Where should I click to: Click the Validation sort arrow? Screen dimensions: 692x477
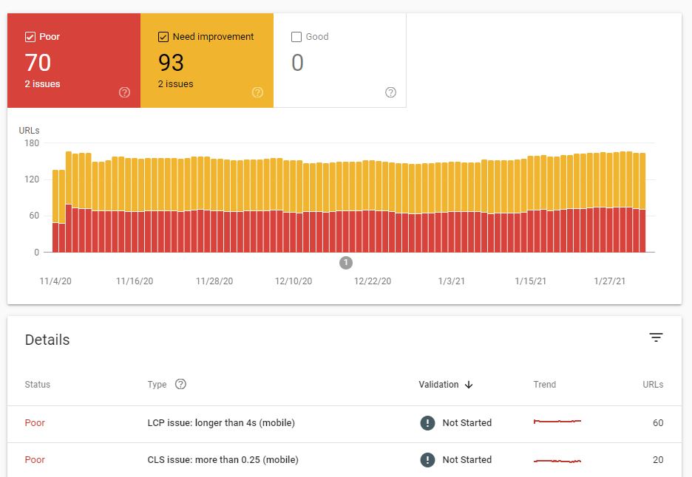[x=469, y=385]
